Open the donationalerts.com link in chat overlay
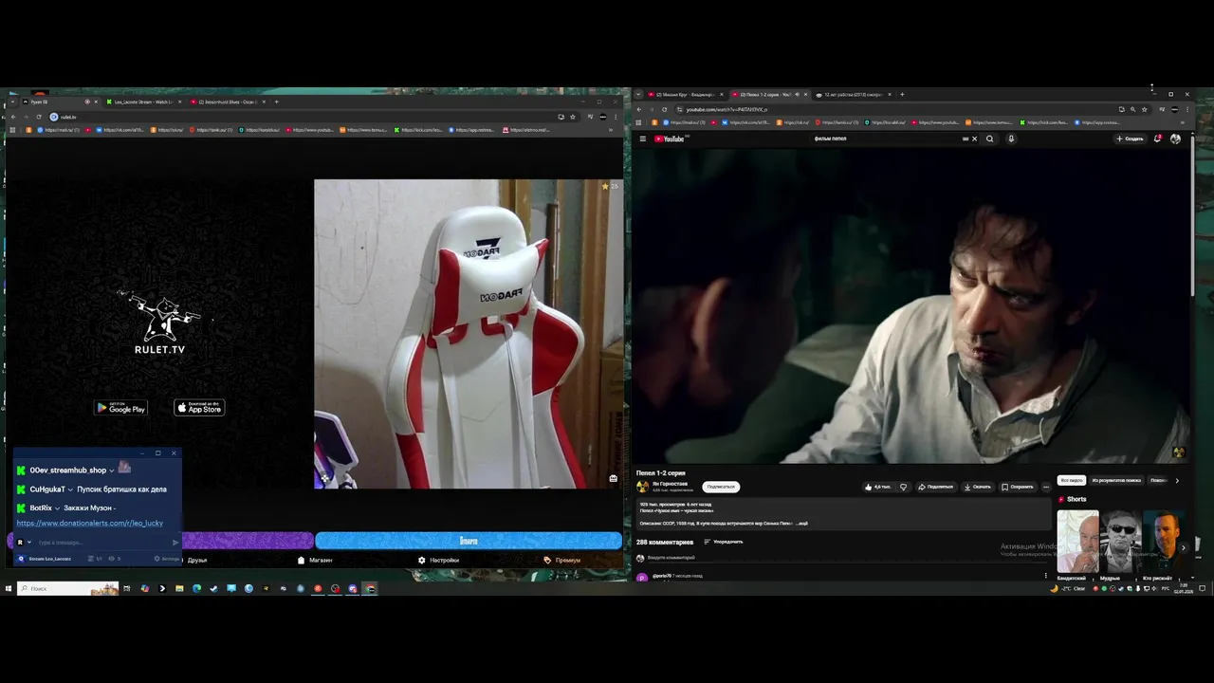This screenshot has height=683, width=1214. click(90, 523)
